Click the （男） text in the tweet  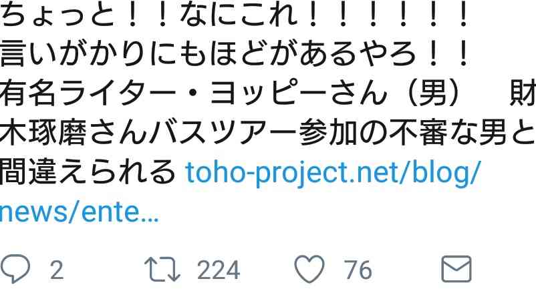tap(432, 93)
